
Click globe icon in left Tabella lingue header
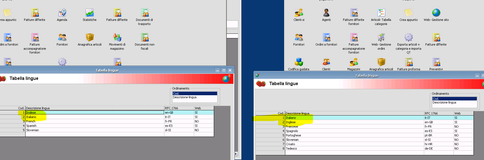(x=226, y=79)
